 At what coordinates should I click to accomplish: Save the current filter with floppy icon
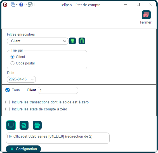[x=72, y=41]
